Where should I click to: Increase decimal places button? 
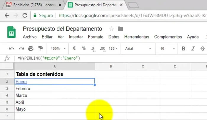point(103,49)
